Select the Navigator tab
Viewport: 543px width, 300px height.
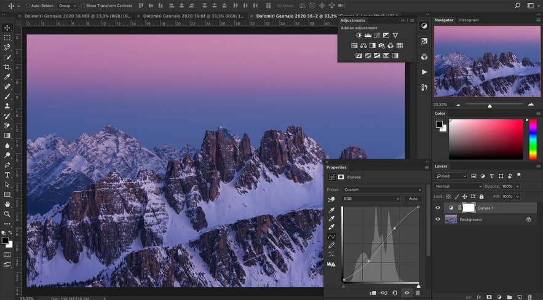tap(444, 20)
